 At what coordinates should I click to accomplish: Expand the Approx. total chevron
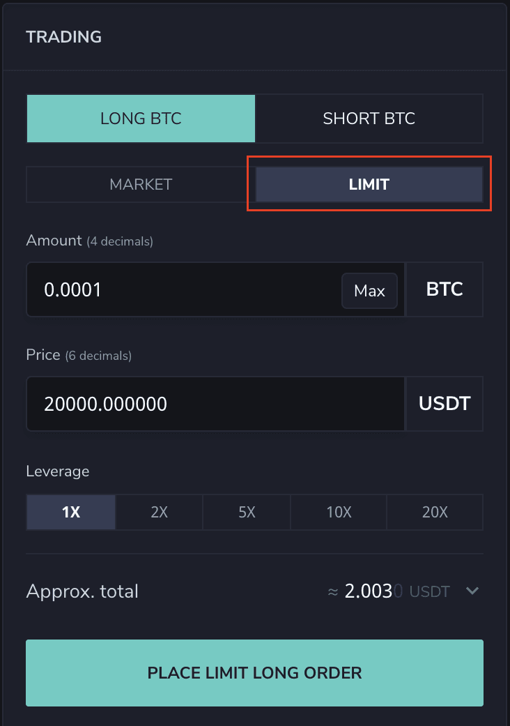click(x=472, y=591)
